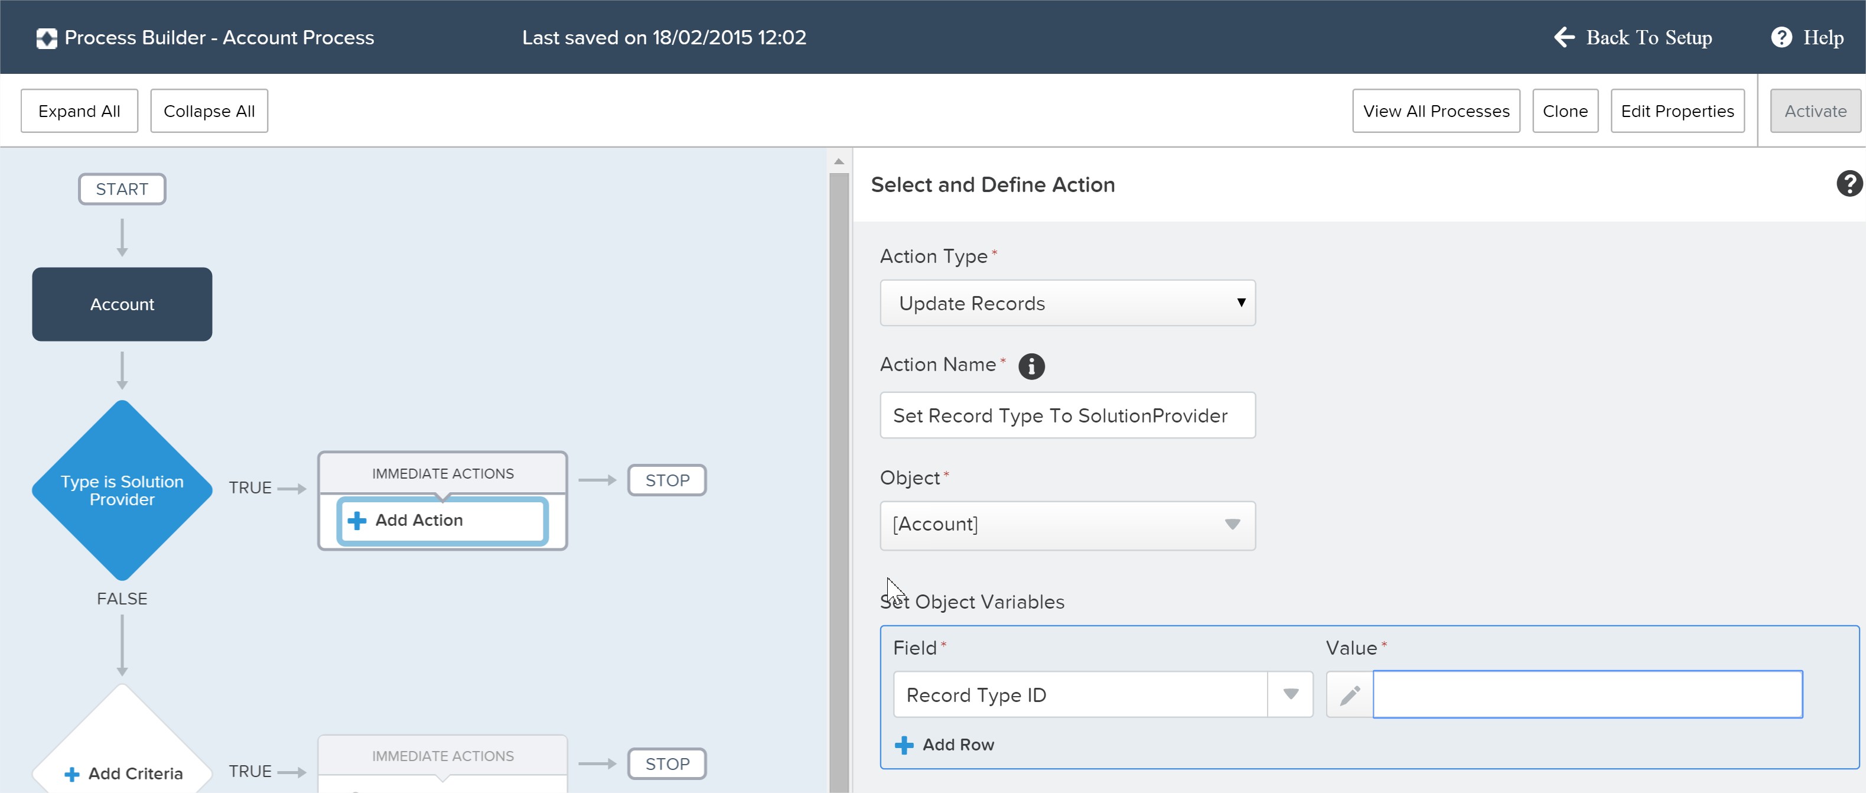The height and width of the screenshot is (793, 1866).
Task: Click Collapse All button
Action: (x=209, y=111)
